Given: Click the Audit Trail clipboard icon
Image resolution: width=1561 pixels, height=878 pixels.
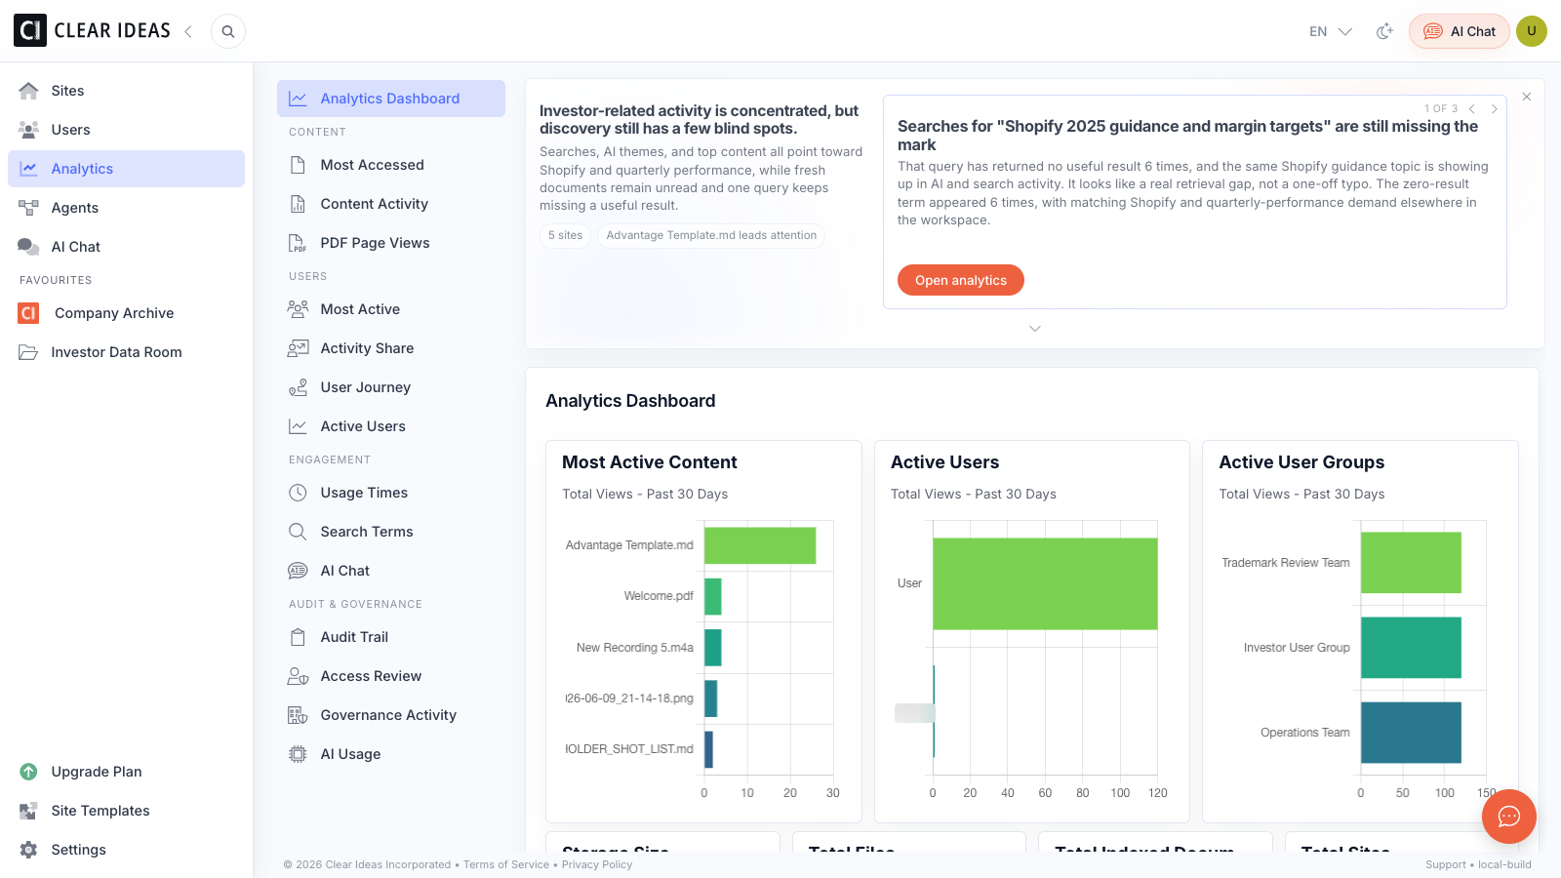Looking at the screenshot, I should coord(298,637).
